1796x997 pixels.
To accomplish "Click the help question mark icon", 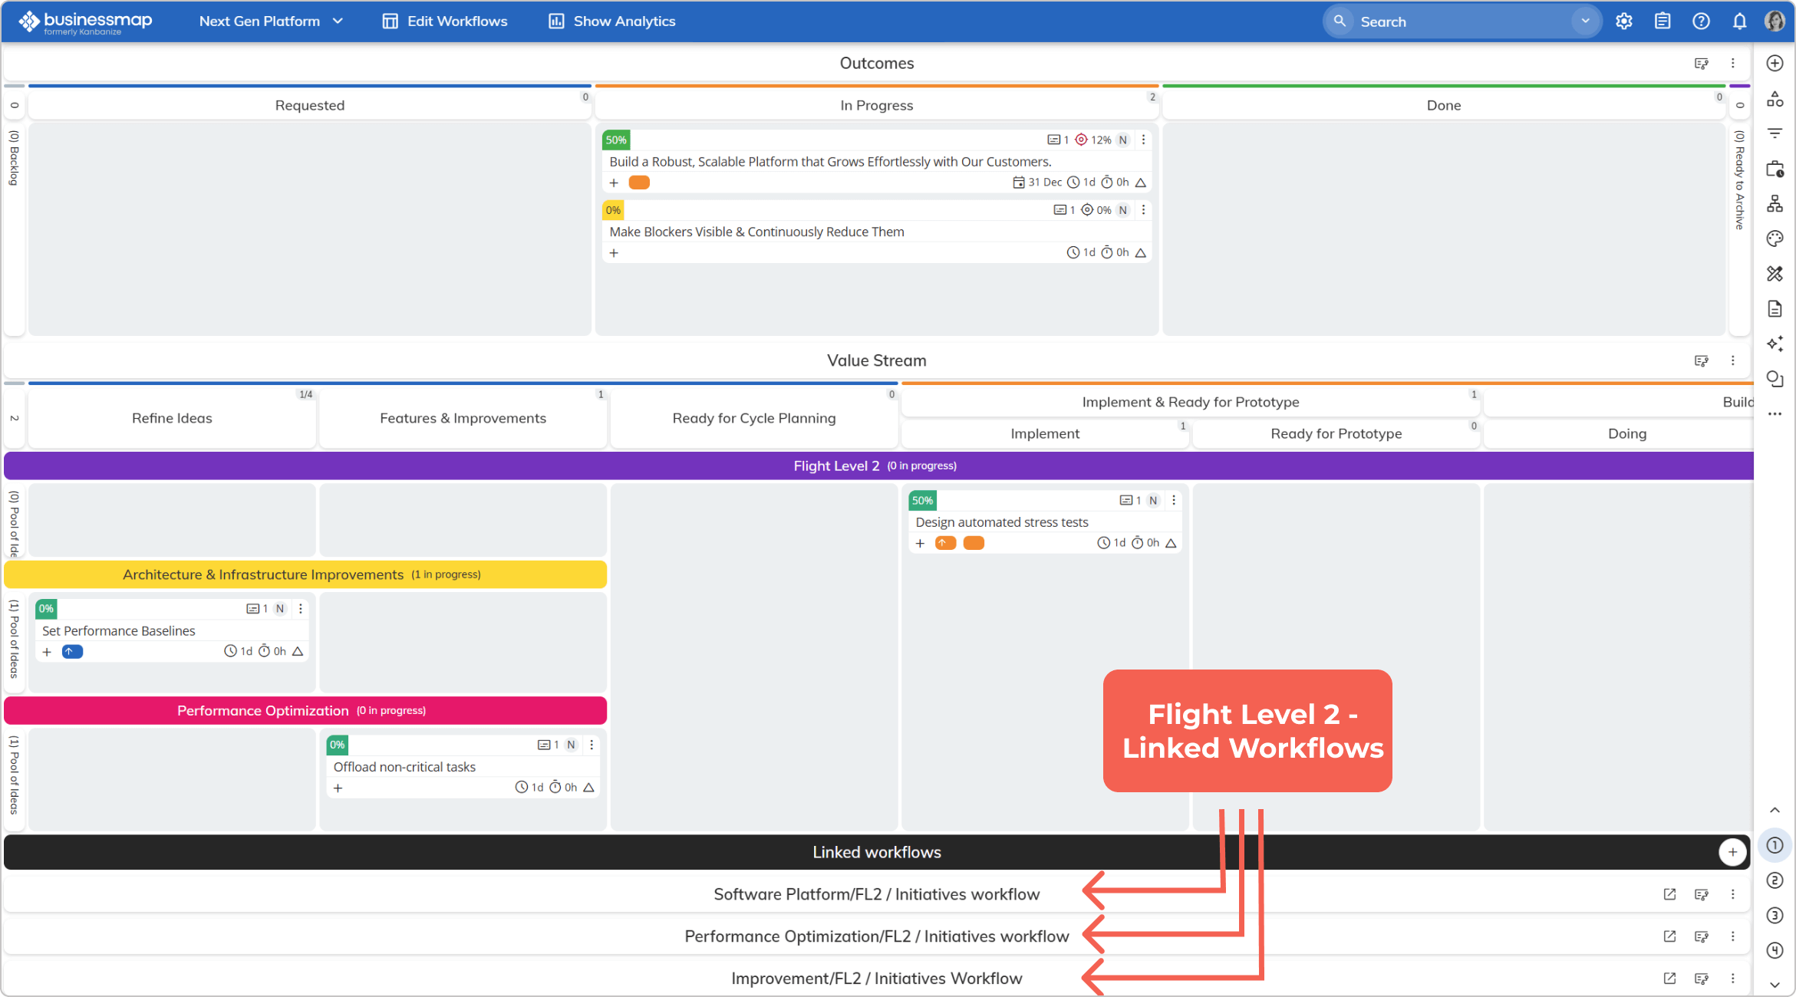I will pos(1701,21).
